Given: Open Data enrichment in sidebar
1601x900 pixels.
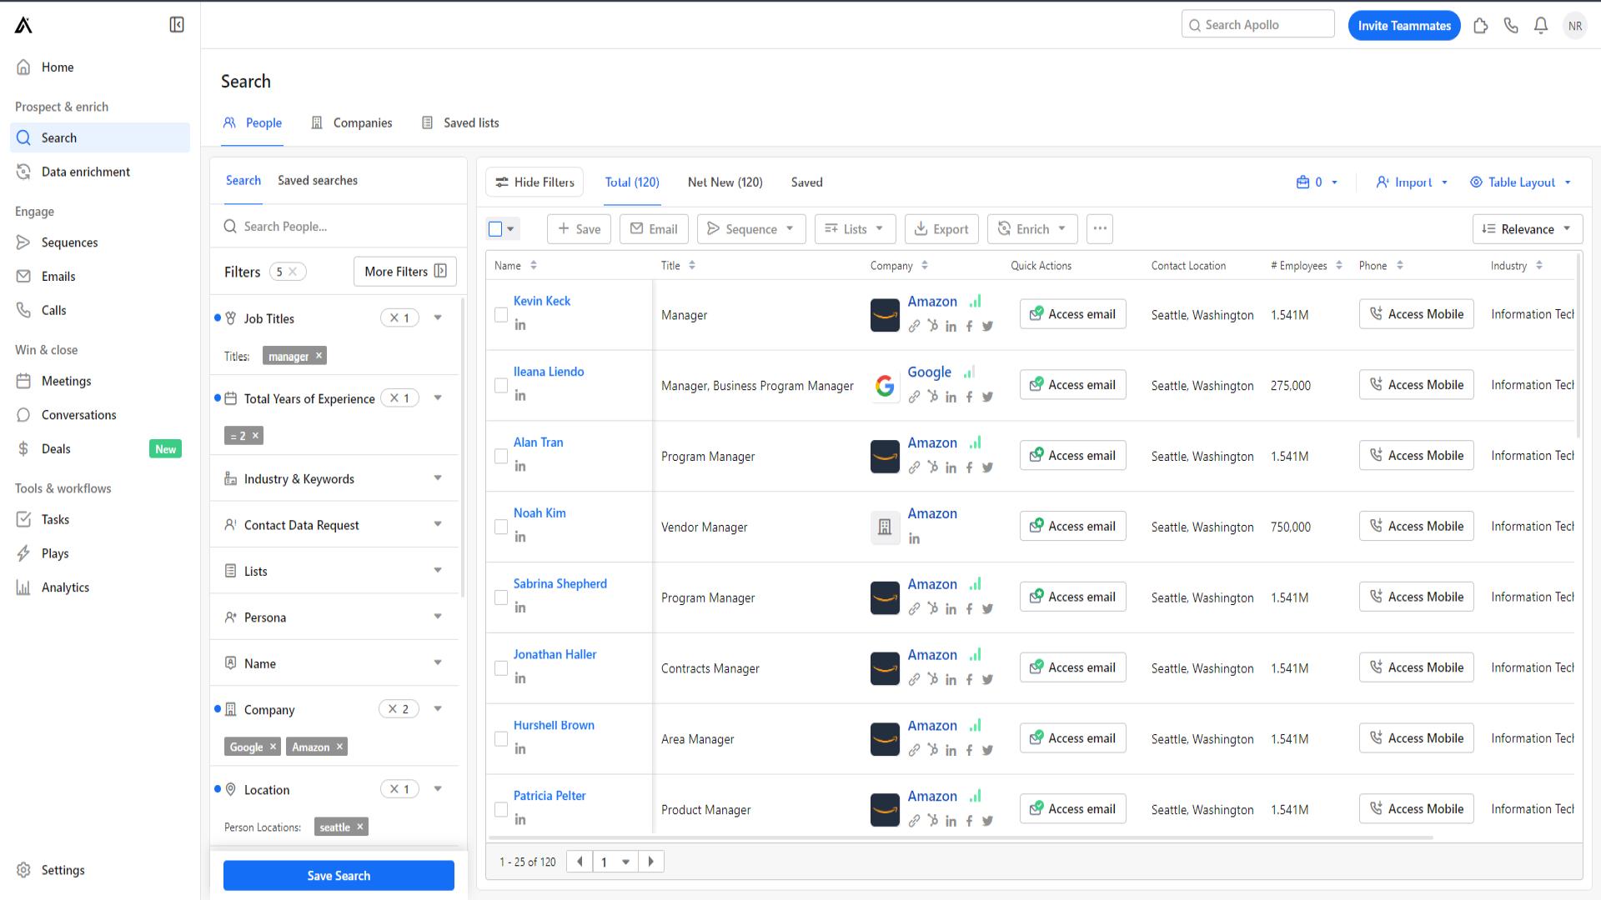Looking at the screenshot, I should point(100,172).
